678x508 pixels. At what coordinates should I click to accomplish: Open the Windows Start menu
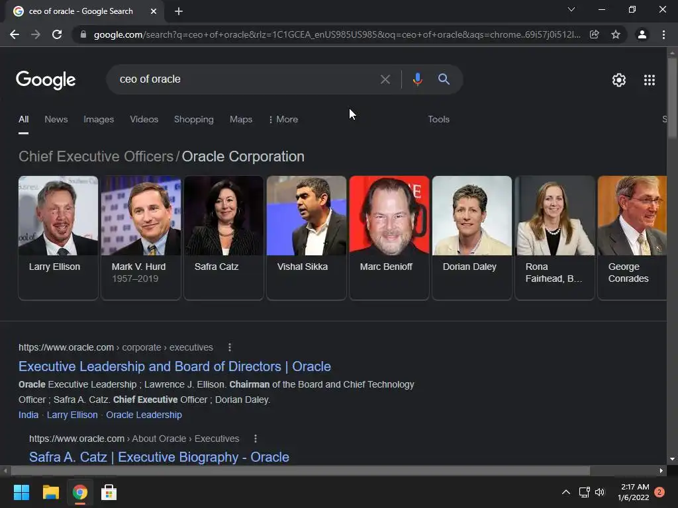coord(21,492)
